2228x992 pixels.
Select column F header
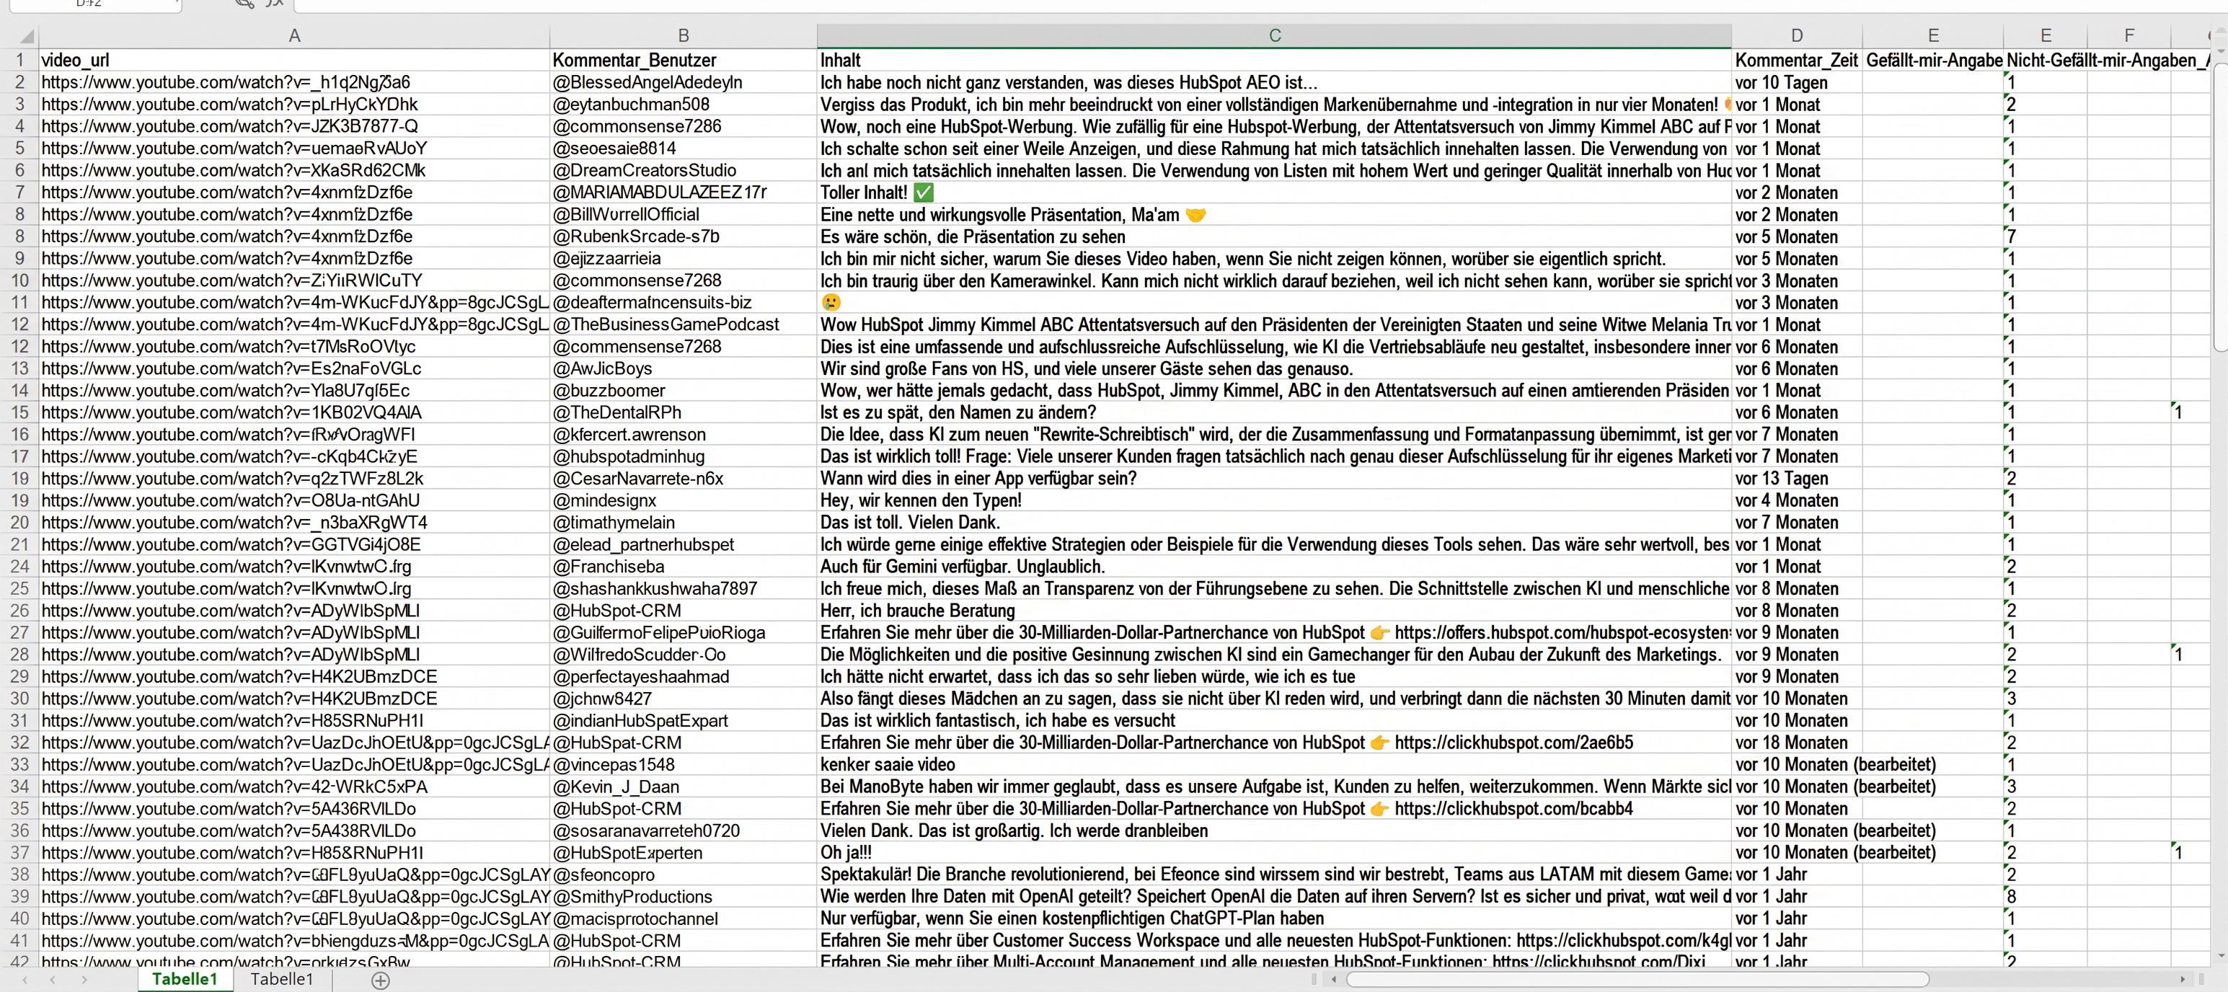(2128, 35)
